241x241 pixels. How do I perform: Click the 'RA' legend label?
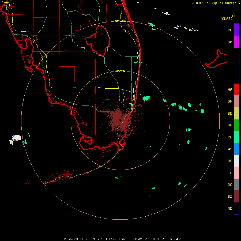coord(230,137)
